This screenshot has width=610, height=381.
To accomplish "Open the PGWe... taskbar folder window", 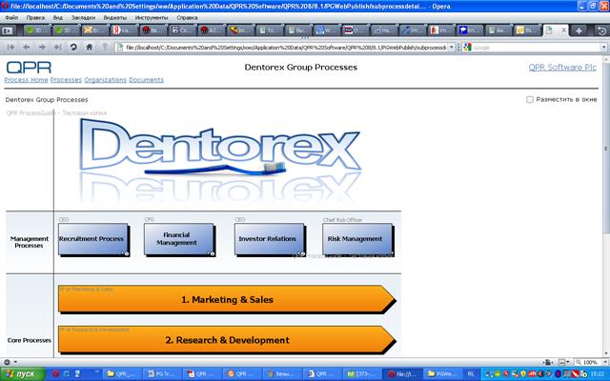I will [x=442, y=374].
